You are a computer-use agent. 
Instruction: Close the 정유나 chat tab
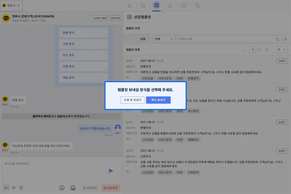[x=18, y=5]
